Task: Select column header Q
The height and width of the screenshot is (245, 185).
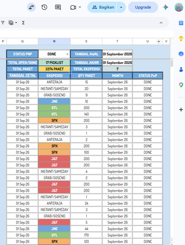Action: (22, 41)
